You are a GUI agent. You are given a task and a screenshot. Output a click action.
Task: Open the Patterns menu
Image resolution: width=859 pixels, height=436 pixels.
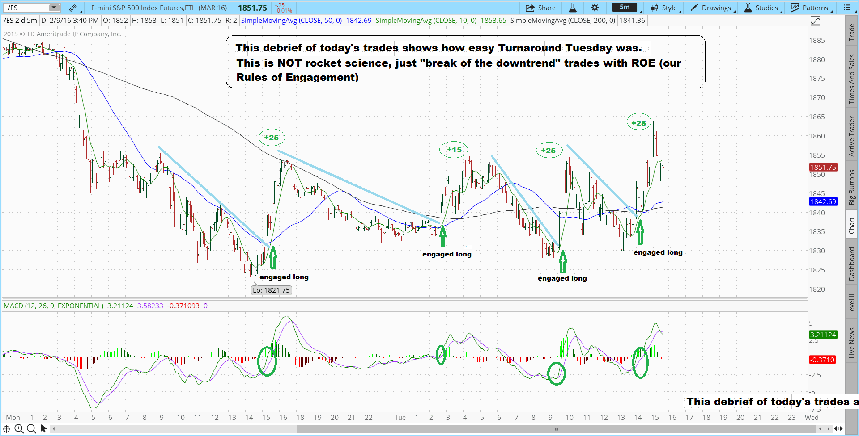point(810,8)
